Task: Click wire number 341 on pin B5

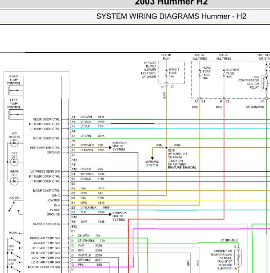Action: tap(100, 193)
